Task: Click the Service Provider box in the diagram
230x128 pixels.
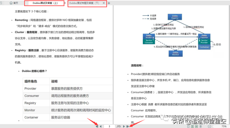Action: pyautogui.click(x=204, y=42)
